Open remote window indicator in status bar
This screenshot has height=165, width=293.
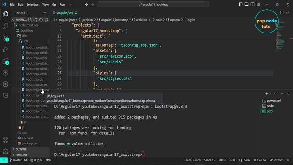[x=4, y=160]
